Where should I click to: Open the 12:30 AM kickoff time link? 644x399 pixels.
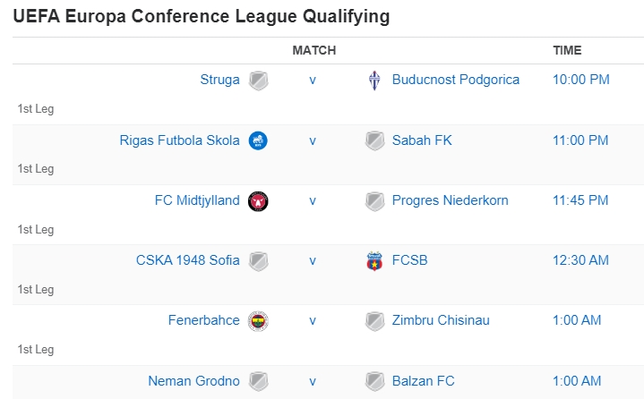click(x=580, y=260)
